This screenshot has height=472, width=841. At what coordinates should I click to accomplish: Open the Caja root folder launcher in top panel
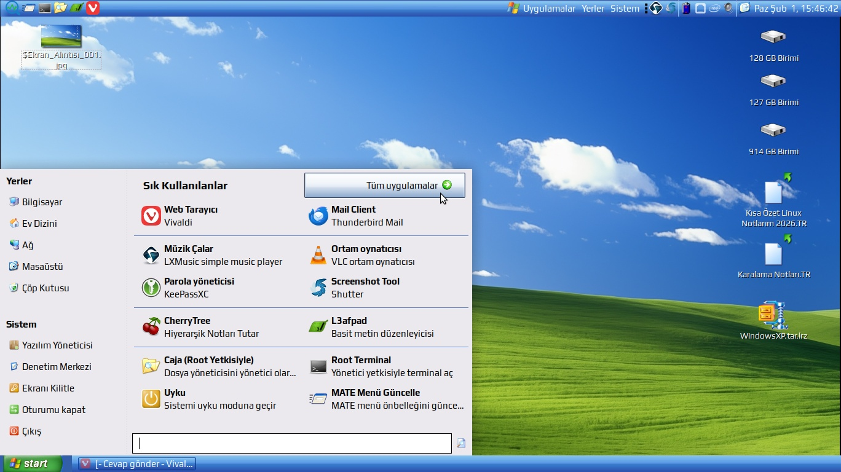[x=60, y=8]
